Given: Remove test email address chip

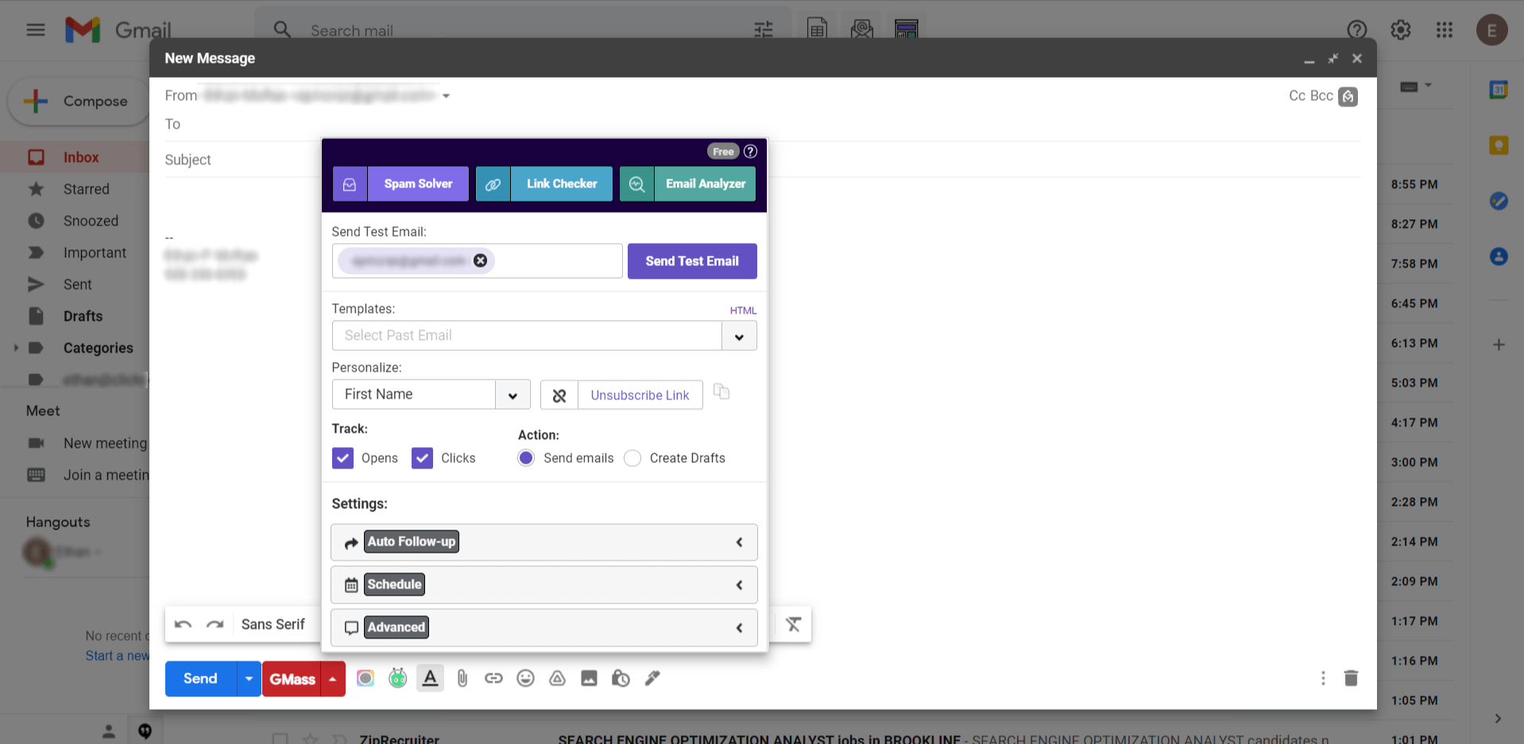Looking at the screenshot, I should click(480, 260).
